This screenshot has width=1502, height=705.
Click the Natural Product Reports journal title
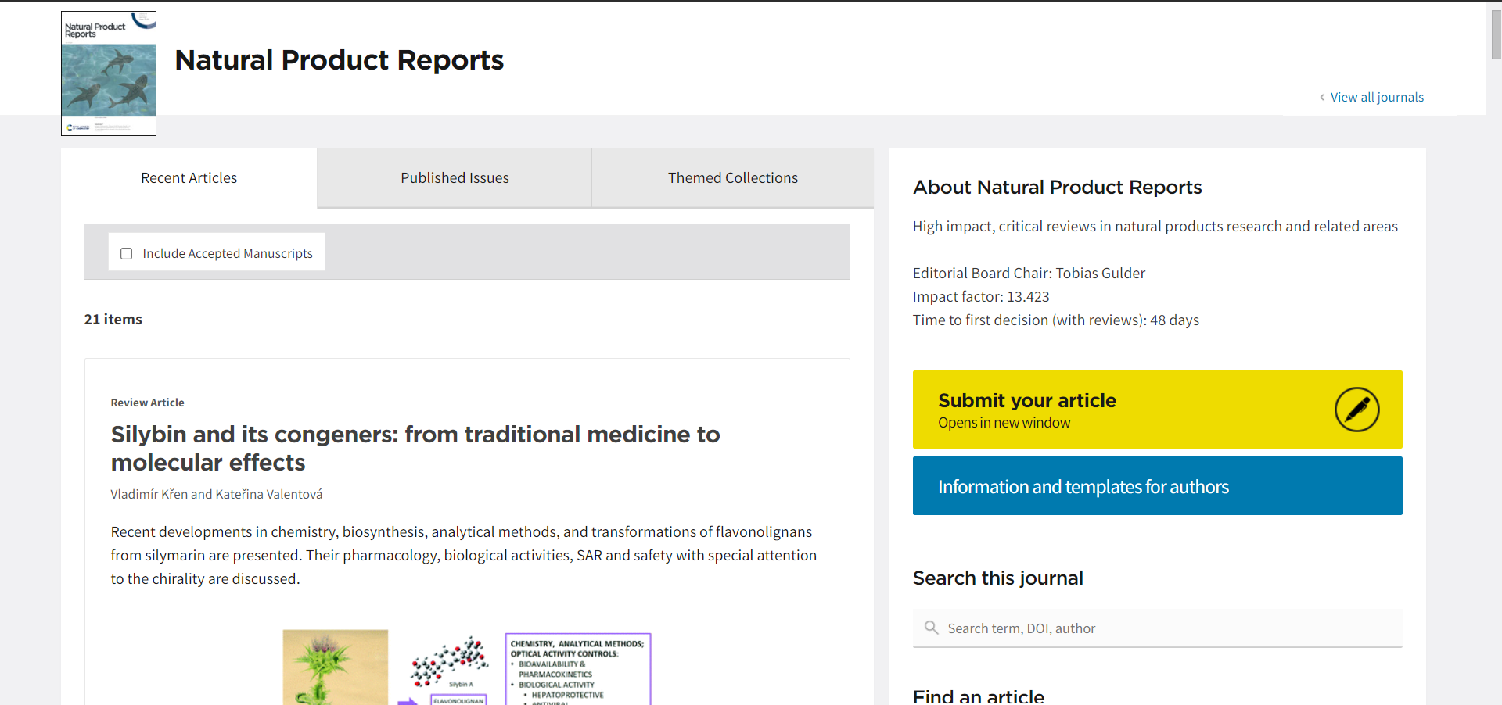(340, 60)
